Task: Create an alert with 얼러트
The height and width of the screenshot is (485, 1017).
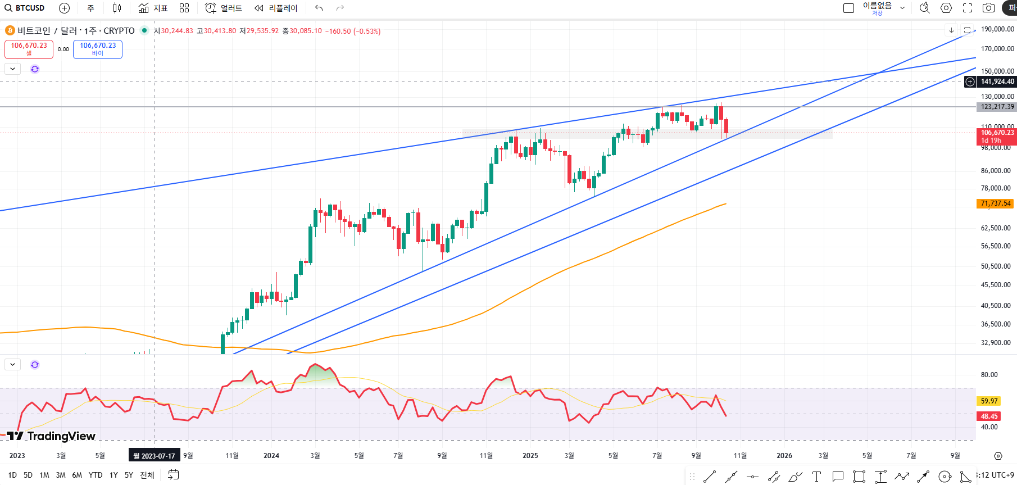Action: pyautogui.click(x=224, y=8)
